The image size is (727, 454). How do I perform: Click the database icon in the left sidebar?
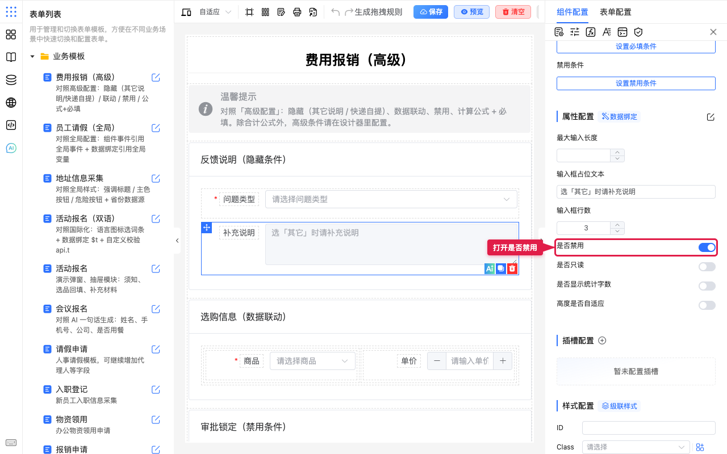tap(11, 80)
